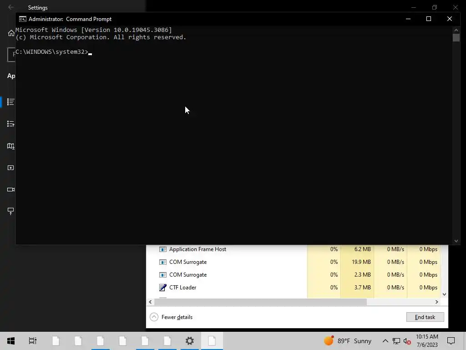Image resolution: width=466 pixels, height=350 pixels.
Task: Open the Settings gear on the taskbar
Action: 190,341
